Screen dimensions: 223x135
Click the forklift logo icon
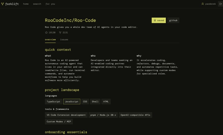pyautogui.click(x=2, y=4)
